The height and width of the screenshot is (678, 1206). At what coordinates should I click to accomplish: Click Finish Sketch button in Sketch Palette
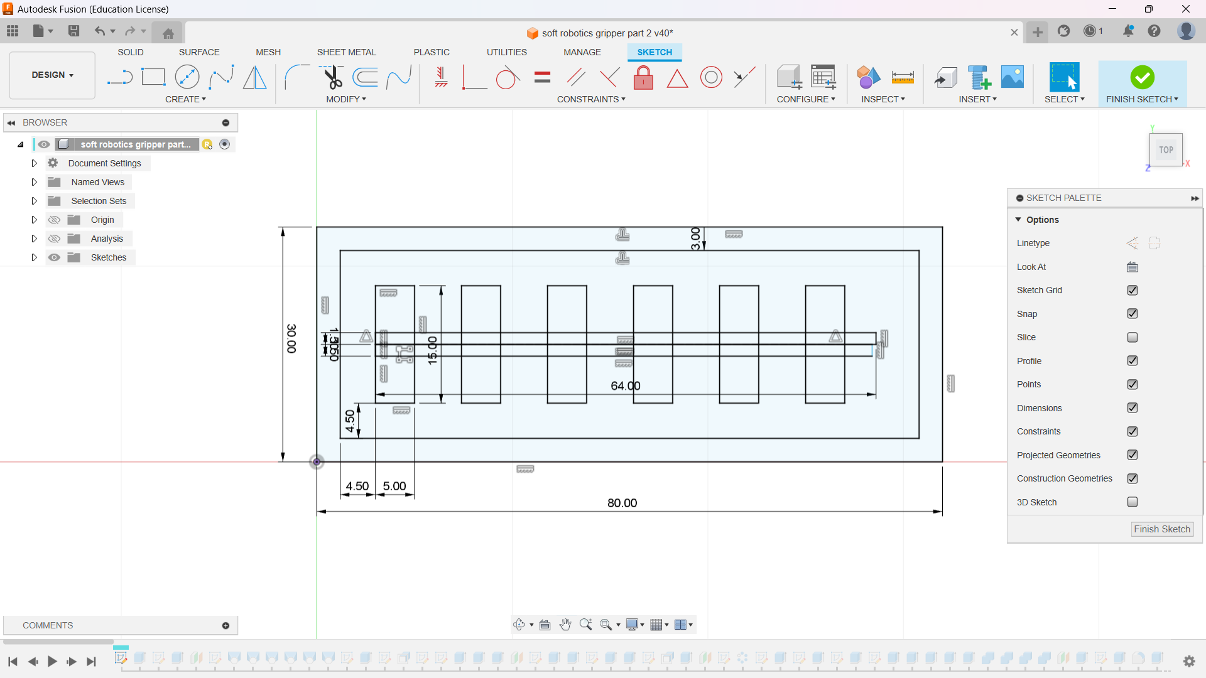pyautogui.click(x=1161, y=529)
